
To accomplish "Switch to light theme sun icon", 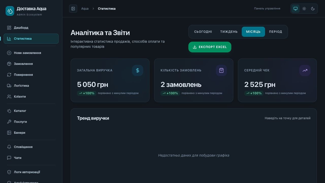I will (304, 9).
